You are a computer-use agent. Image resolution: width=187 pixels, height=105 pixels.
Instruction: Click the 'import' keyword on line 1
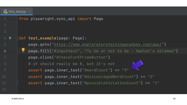click(x=84, y=19)
